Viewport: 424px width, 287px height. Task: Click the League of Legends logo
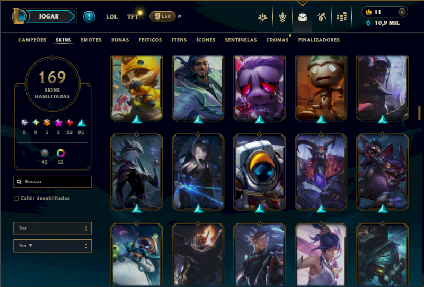[19, 16]
